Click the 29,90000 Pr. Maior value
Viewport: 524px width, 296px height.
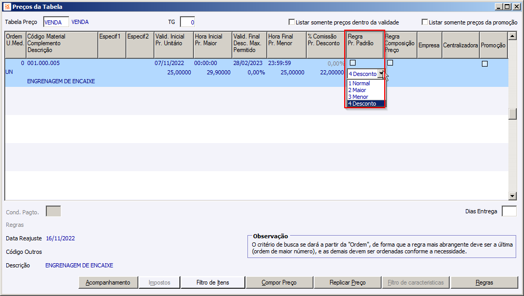point(218,72)
